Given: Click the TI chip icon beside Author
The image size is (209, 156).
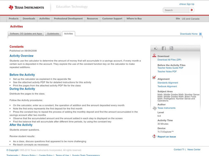Looking at the screenshot, I should point(154,108).
